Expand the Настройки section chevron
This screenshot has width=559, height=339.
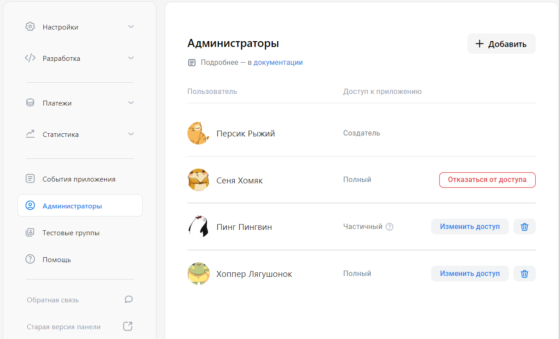(x=131, y=26)
